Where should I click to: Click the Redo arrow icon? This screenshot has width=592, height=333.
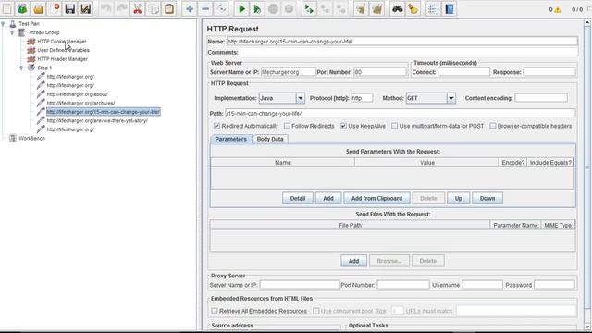click(121, 8)
